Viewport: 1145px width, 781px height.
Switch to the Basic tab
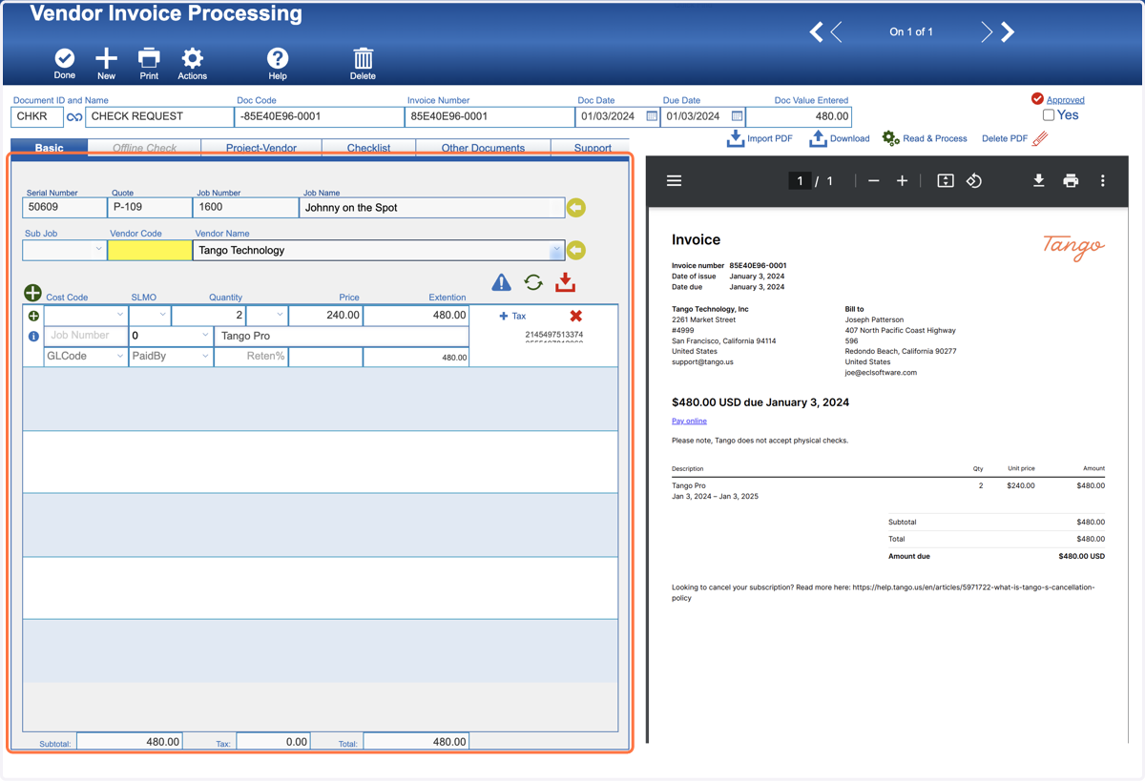click(50, 148)
